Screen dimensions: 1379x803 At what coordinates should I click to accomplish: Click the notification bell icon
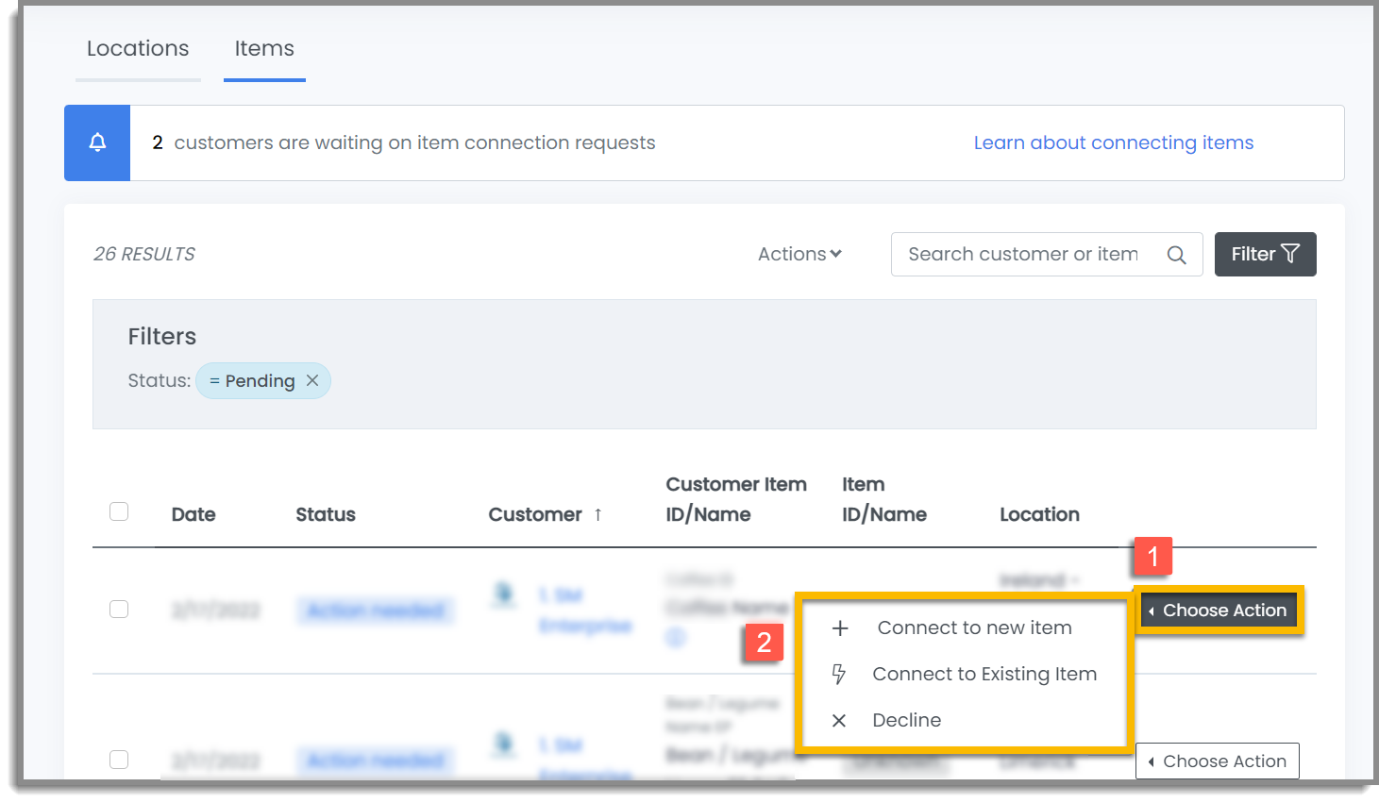[x=97, y=142]
